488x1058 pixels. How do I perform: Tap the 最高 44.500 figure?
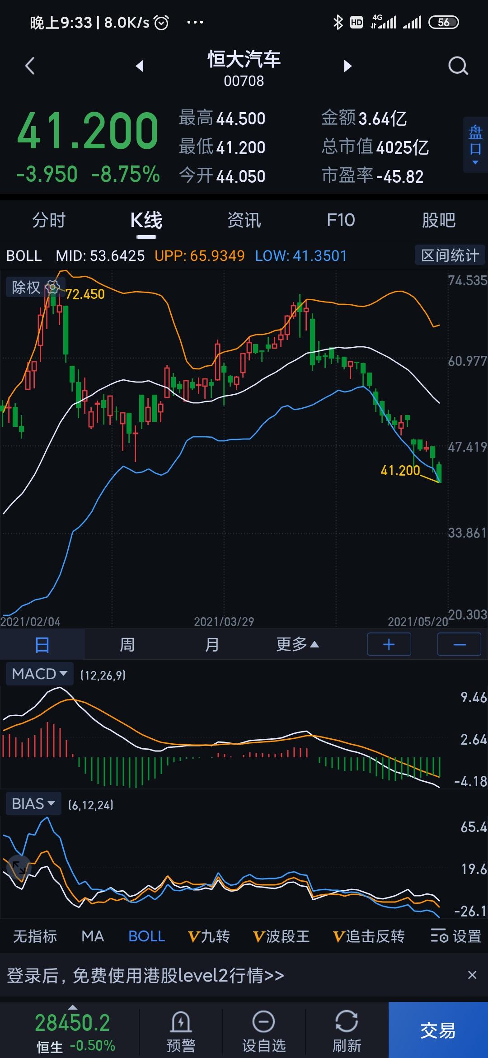222,118
